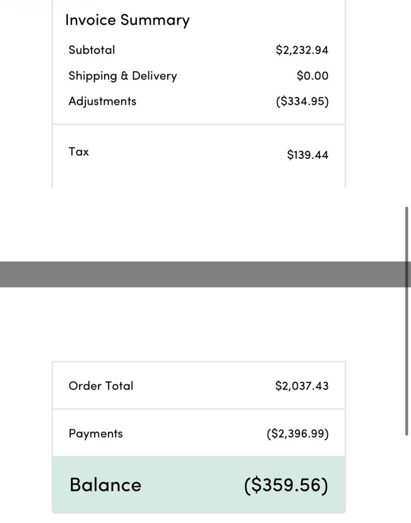This screenshot has height=523, width=411.
Task: Select the $2,037.43 order total amount
Action: pyautogui.click(x=302, y=386)
